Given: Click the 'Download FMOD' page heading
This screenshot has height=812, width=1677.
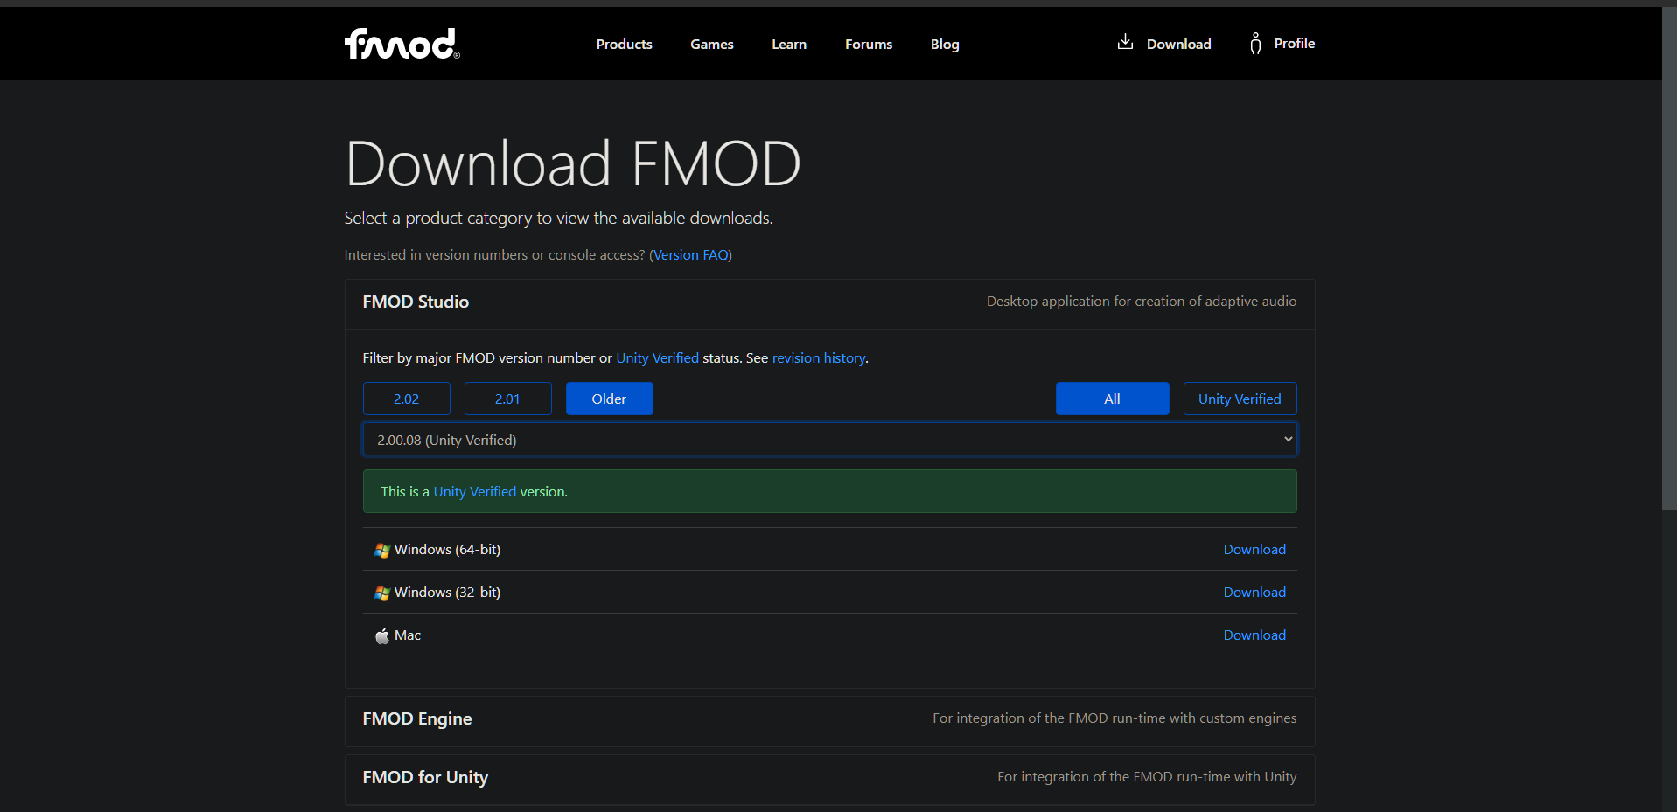Looking at the screenshot, I should pyautogui.click(x=573, y=163).
